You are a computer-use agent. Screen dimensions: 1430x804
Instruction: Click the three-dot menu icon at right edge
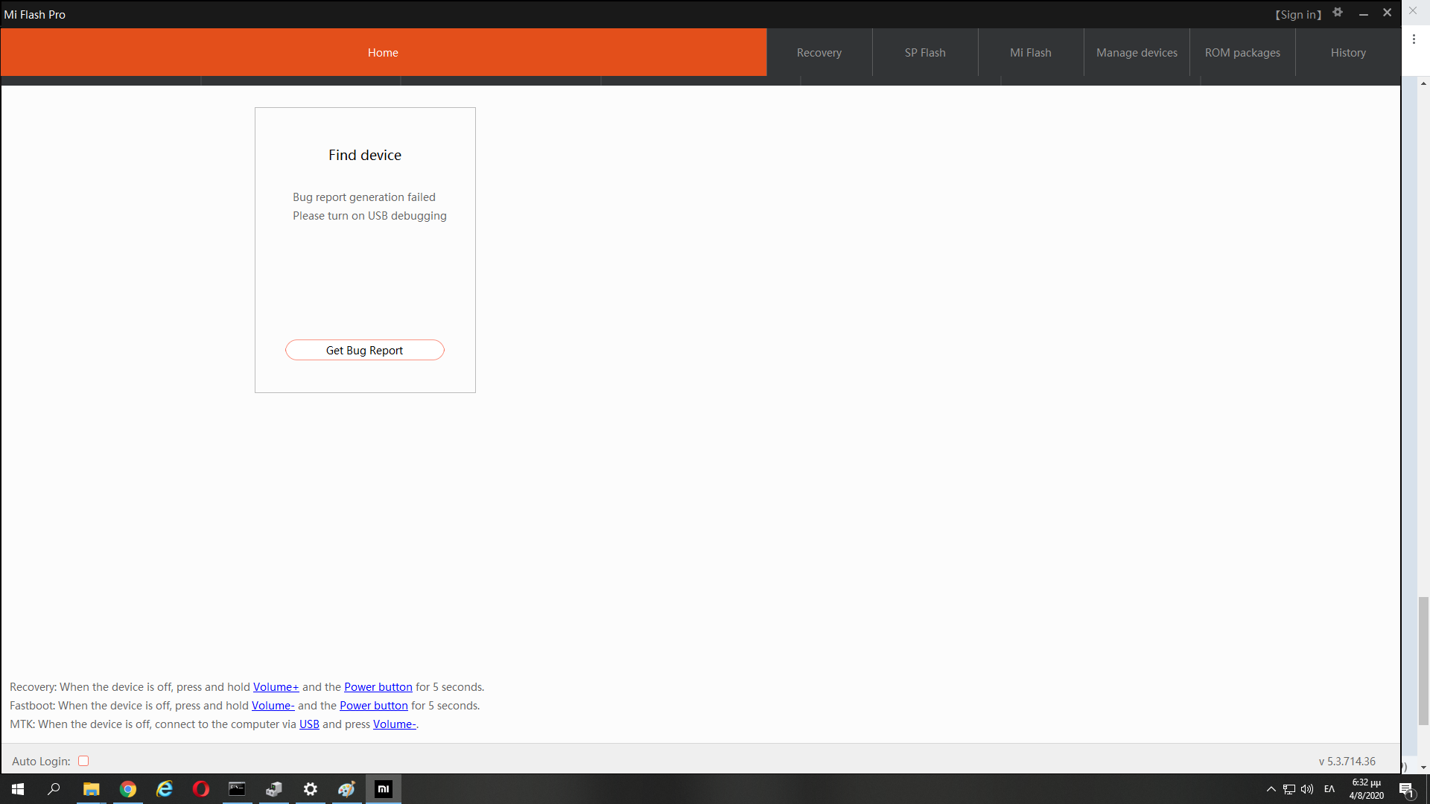coord(1414,39)
